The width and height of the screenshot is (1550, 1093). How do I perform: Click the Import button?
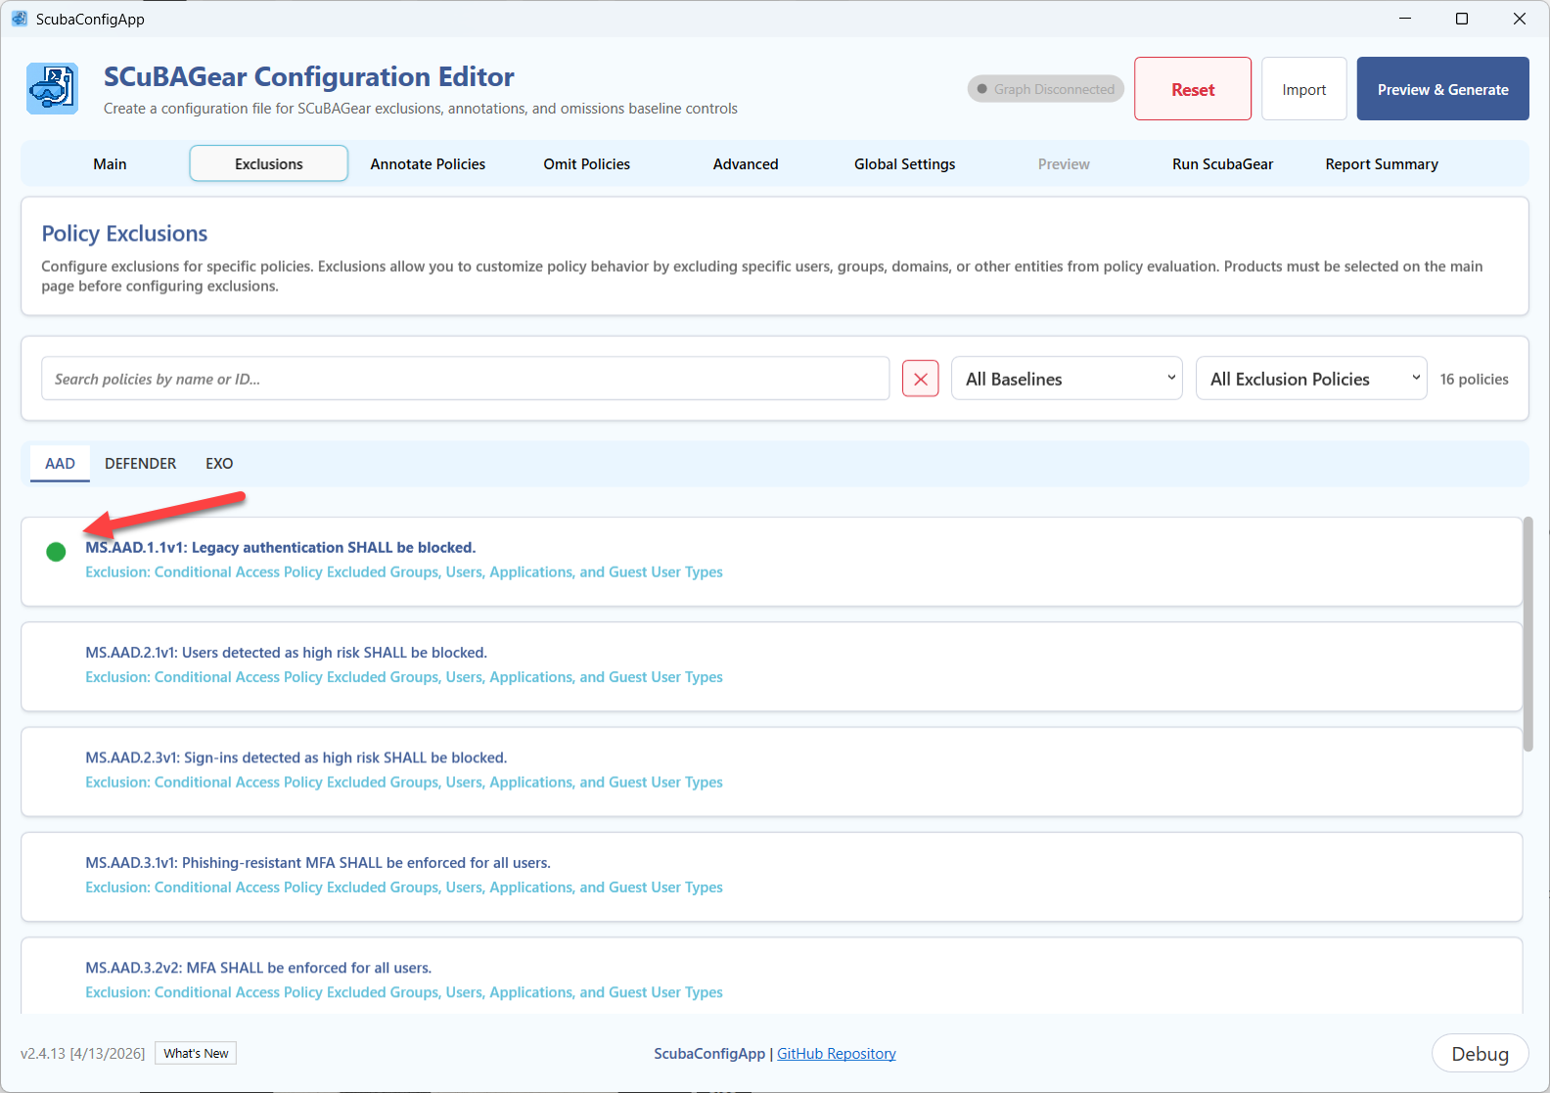[x=1304, y=89]
